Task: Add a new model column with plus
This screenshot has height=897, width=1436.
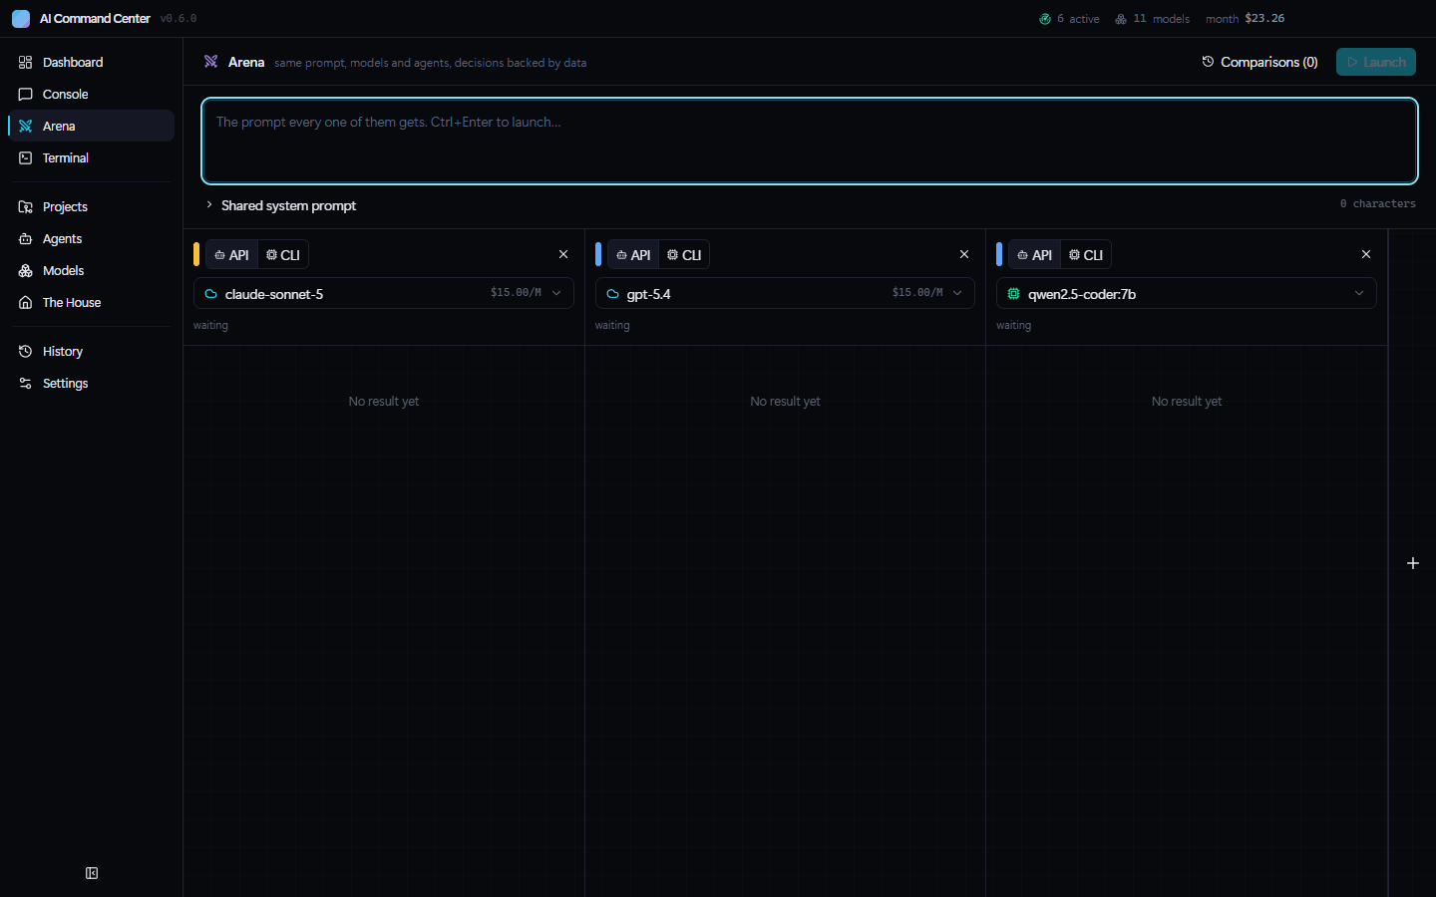Action: 1413,563
